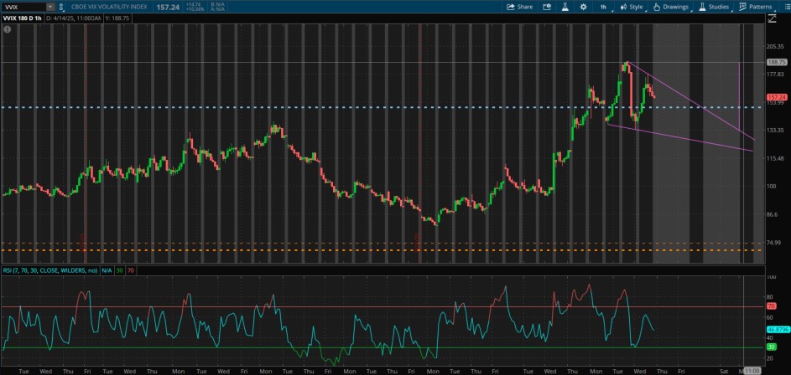791x375 pixels.
Task: Select the VVIX 180 D 1h chart label
Action: click(x=23, y=18)
